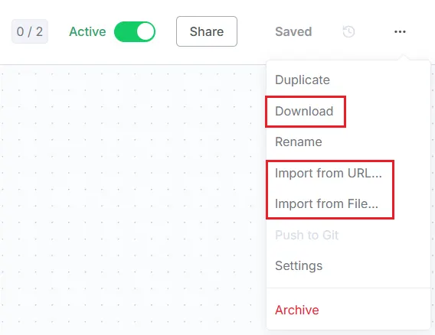Pick Rename from the options menu
Image resolution: width=435 pixels, height=335 pixels.
(299, 141)
